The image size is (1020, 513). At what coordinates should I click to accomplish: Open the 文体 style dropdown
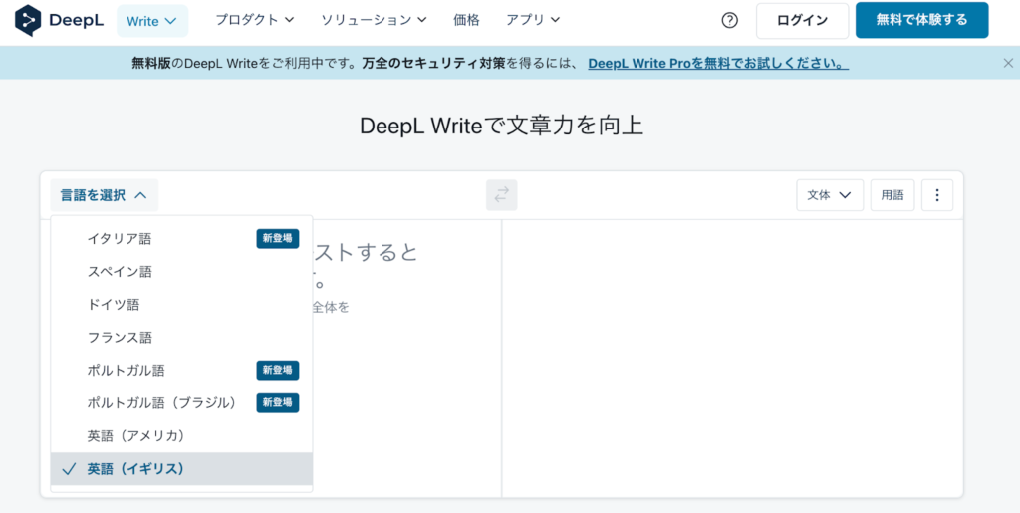(x=830, y=195)
